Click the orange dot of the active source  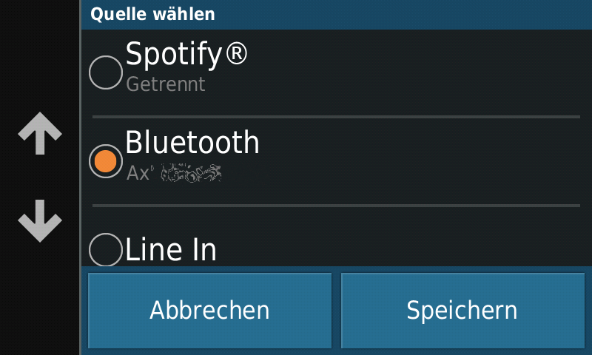pos(105,161)
